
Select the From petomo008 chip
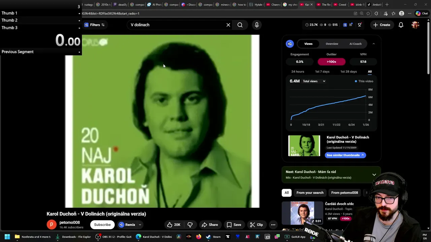[344, 193]
